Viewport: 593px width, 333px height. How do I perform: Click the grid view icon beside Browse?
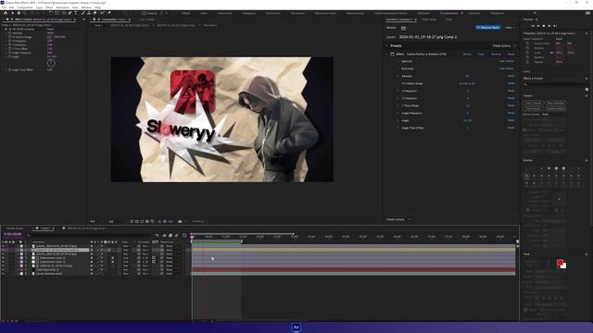coord(404,28)
